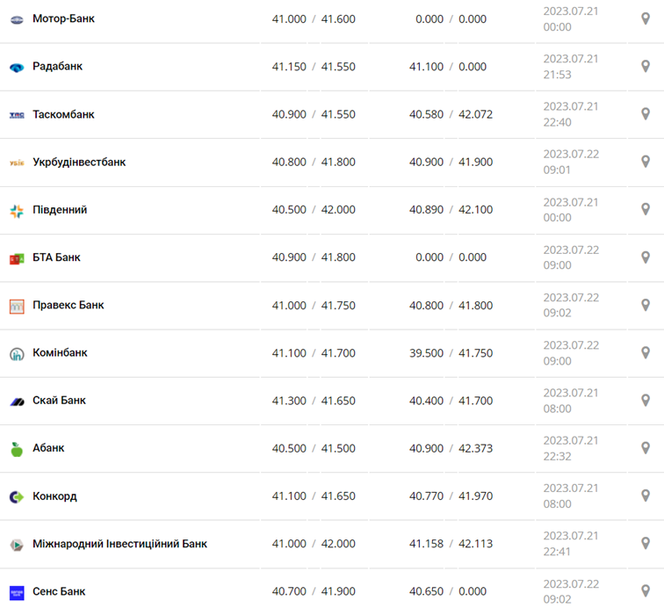Click the БТА Банк logo icon
Viewport: 664px width, 615px height.
tap(17, 258)
